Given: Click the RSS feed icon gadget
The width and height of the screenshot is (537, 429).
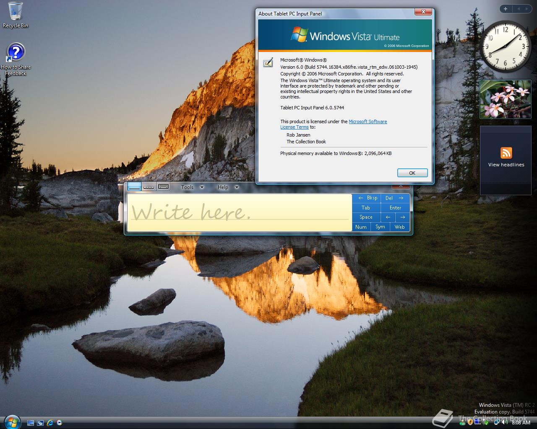Looking at the screenshot, I should click(506, 152).
